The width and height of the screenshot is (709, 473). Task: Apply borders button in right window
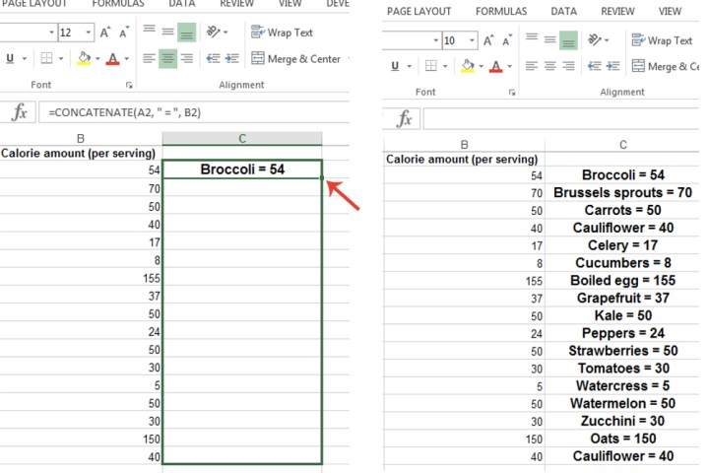[431, 66]
